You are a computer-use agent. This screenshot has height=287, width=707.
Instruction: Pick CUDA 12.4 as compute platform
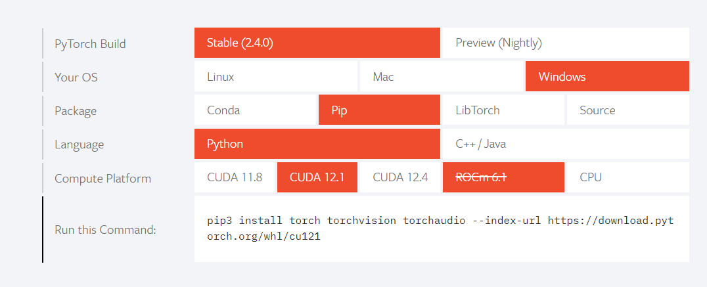tap(400, 177)
